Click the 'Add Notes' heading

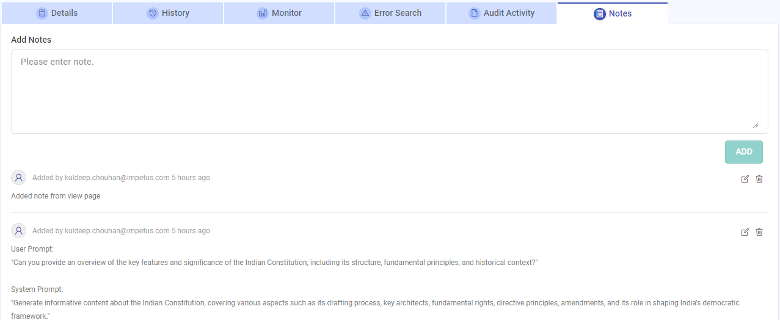tap(31, 40)
